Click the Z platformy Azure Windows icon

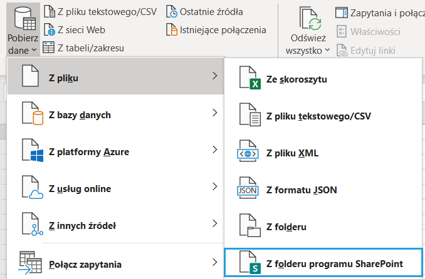[x=31, y=151]
